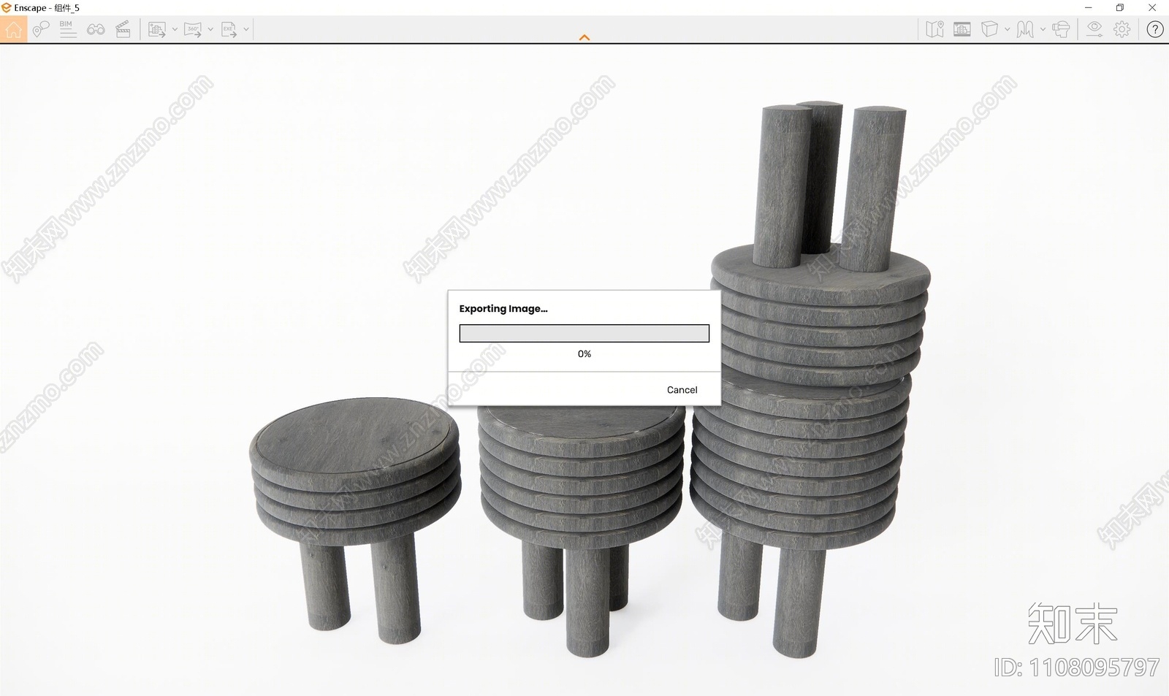
Task: Close the Enscape window
Action: 1152,8
